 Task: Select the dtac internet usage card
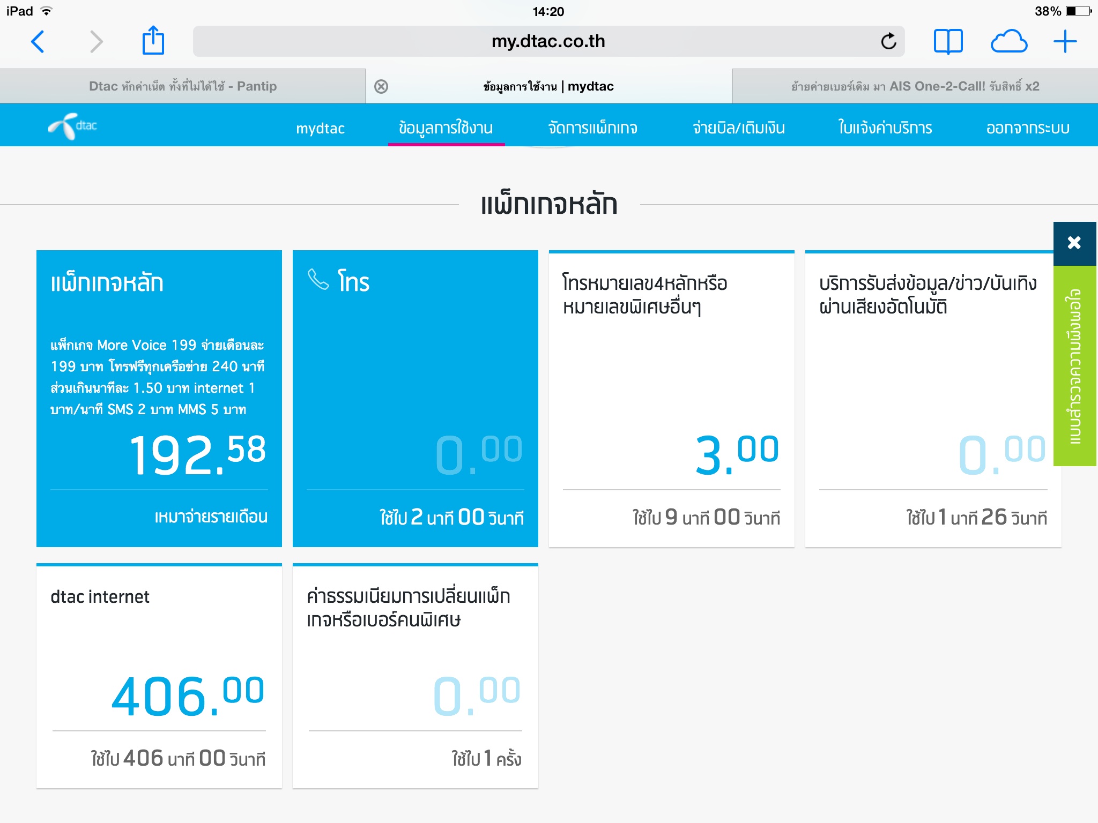coord(159,676)
